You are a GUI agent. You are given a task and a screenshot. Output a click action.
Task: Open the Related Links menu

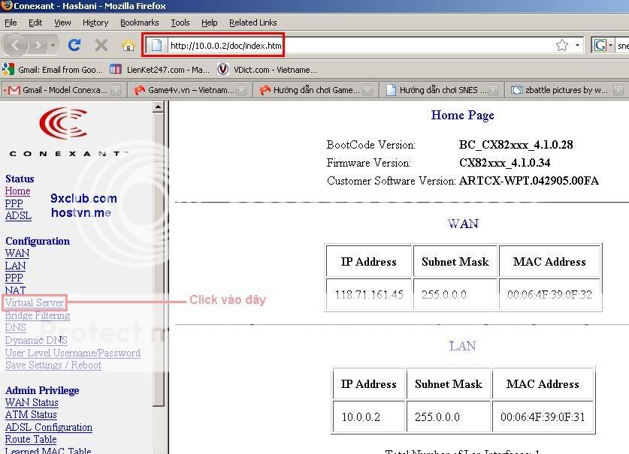pyautogui.click(x=253, y=23)
